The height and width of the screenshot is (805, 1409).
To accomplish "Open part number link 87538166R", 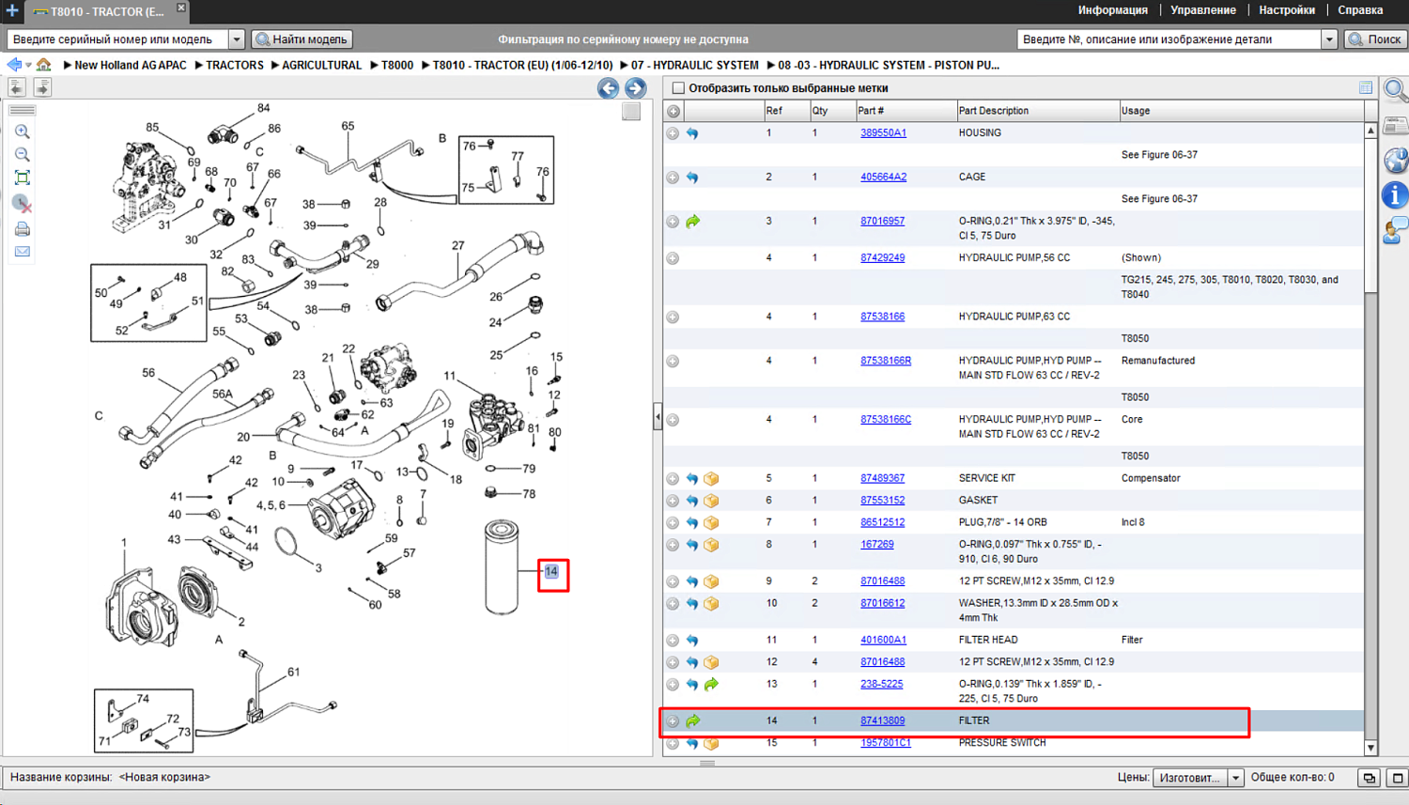I will (886, 361).
